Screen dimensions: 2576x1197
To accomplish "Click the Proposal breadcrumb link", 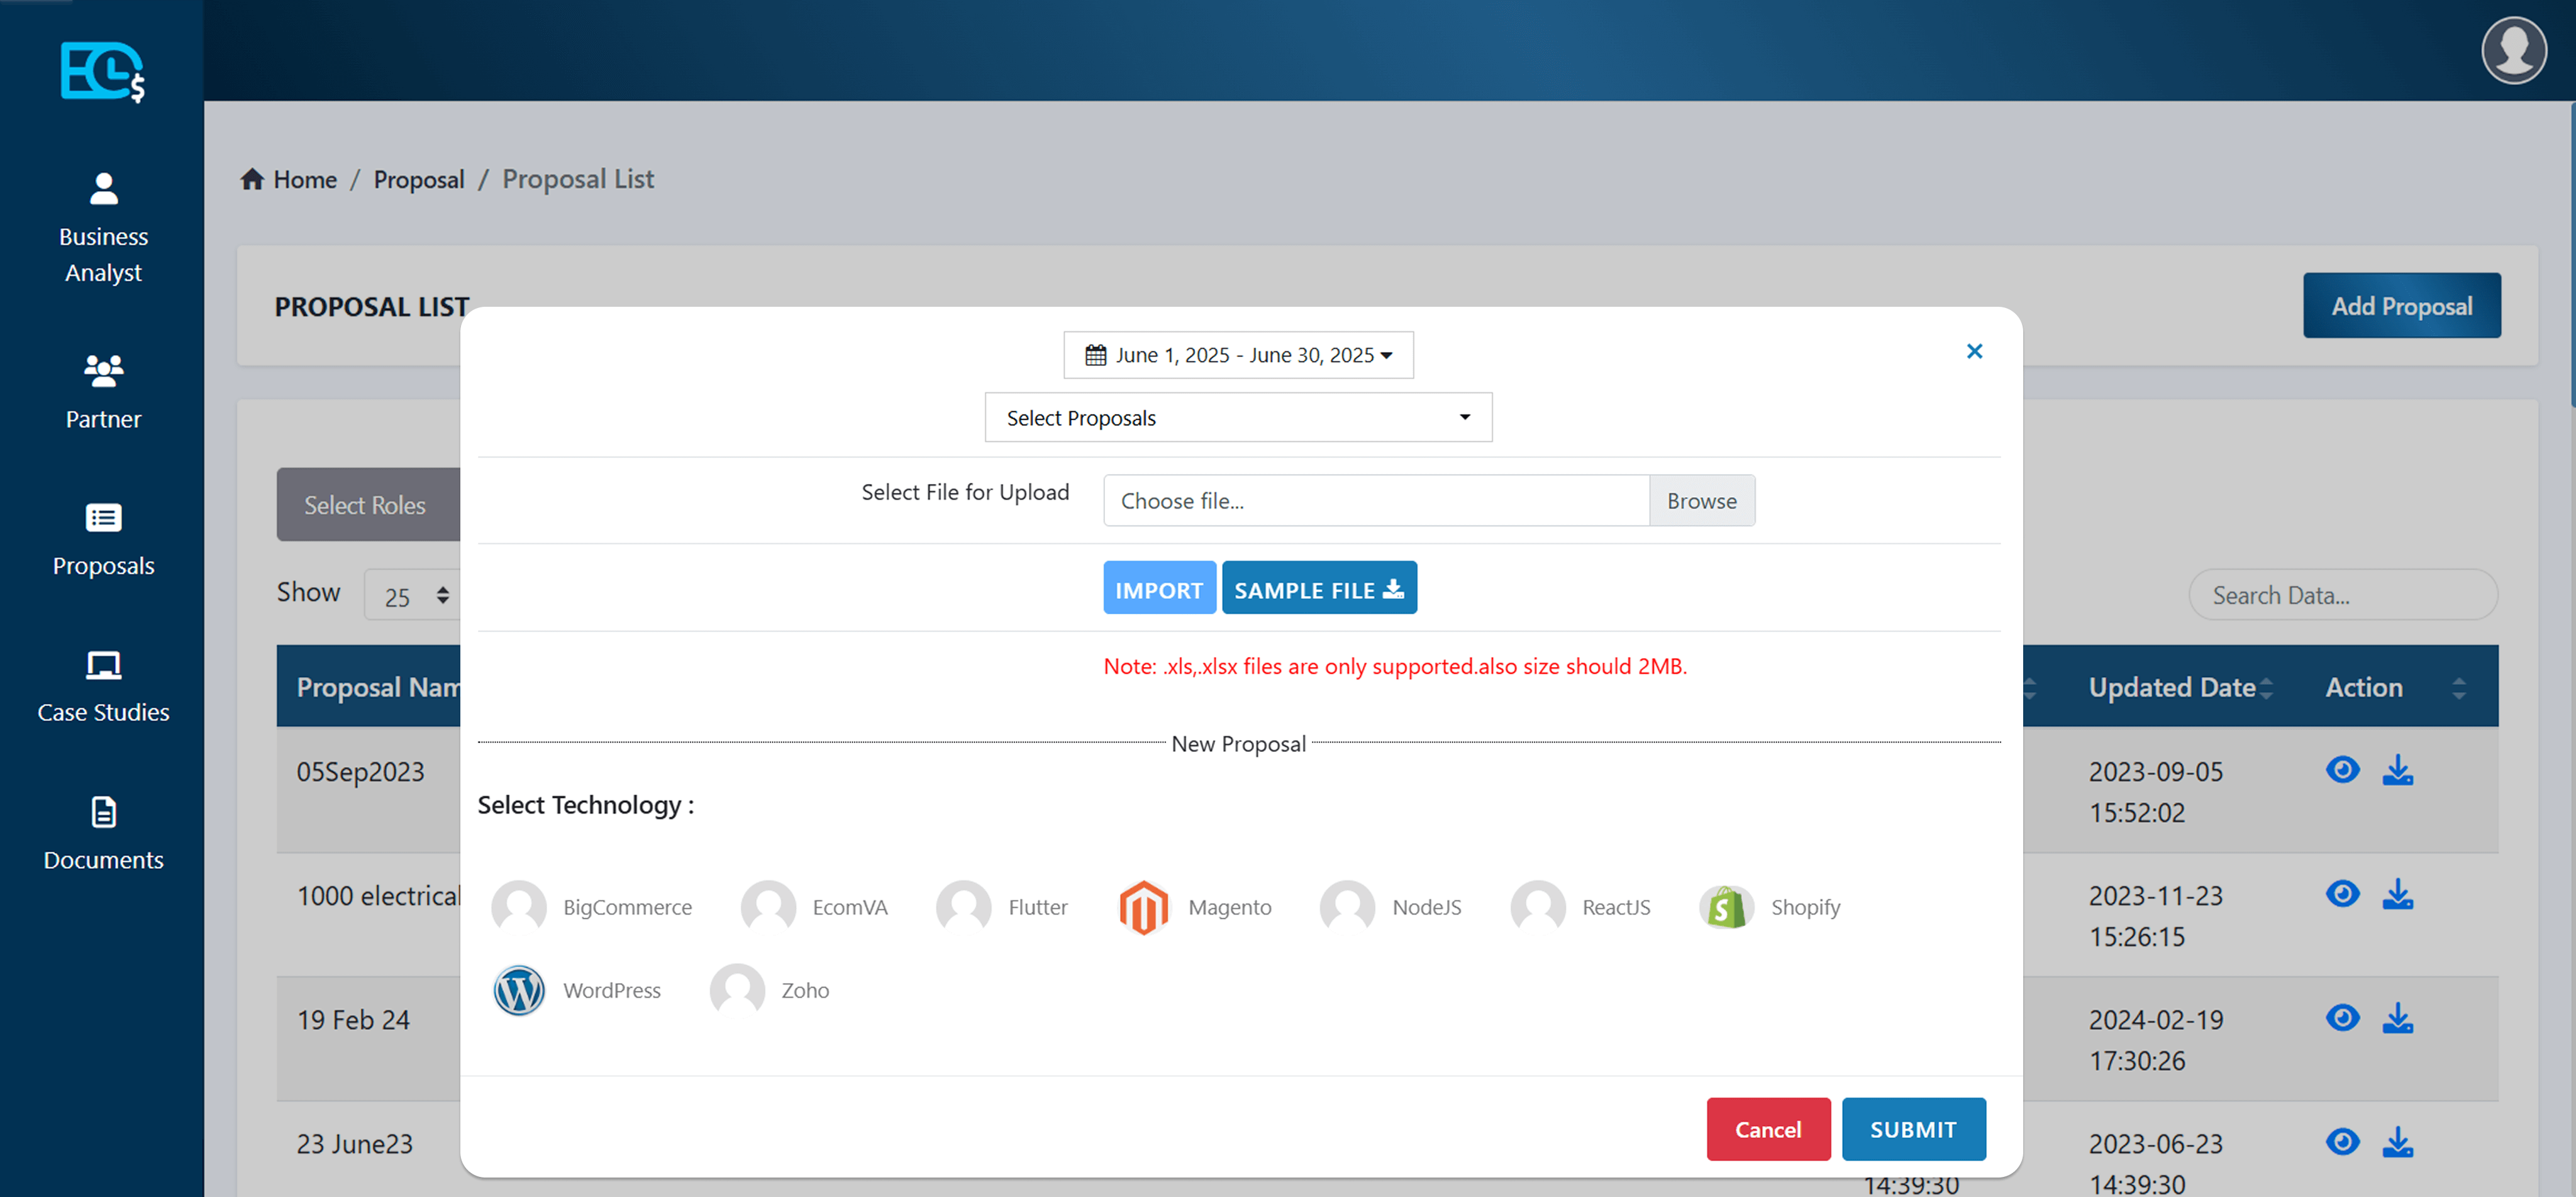I will (x=419, y=179).
